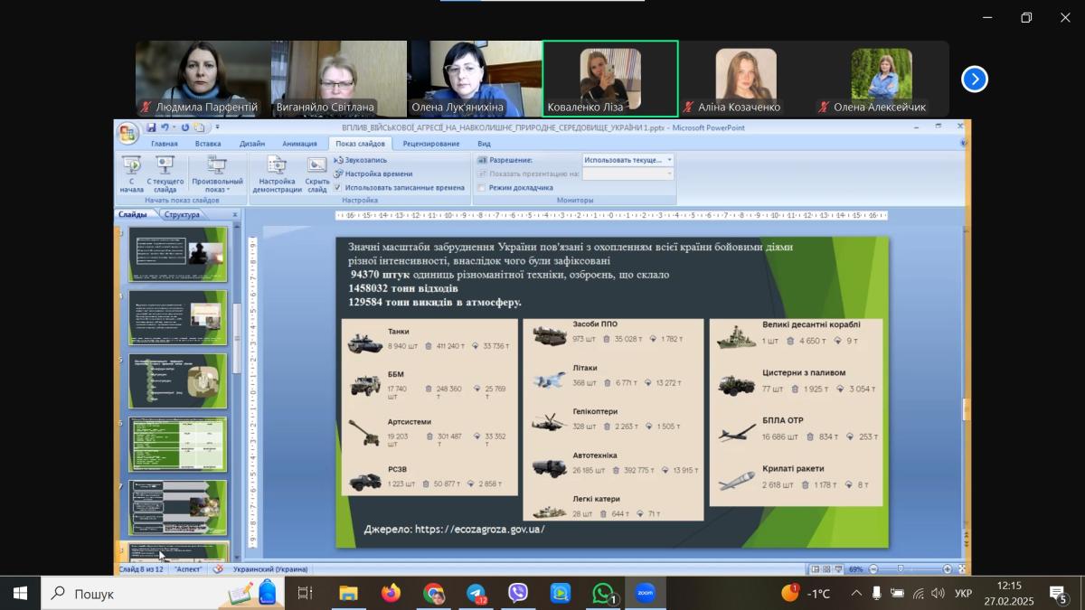Click УКР keyboard language indicator

point(964,594)
